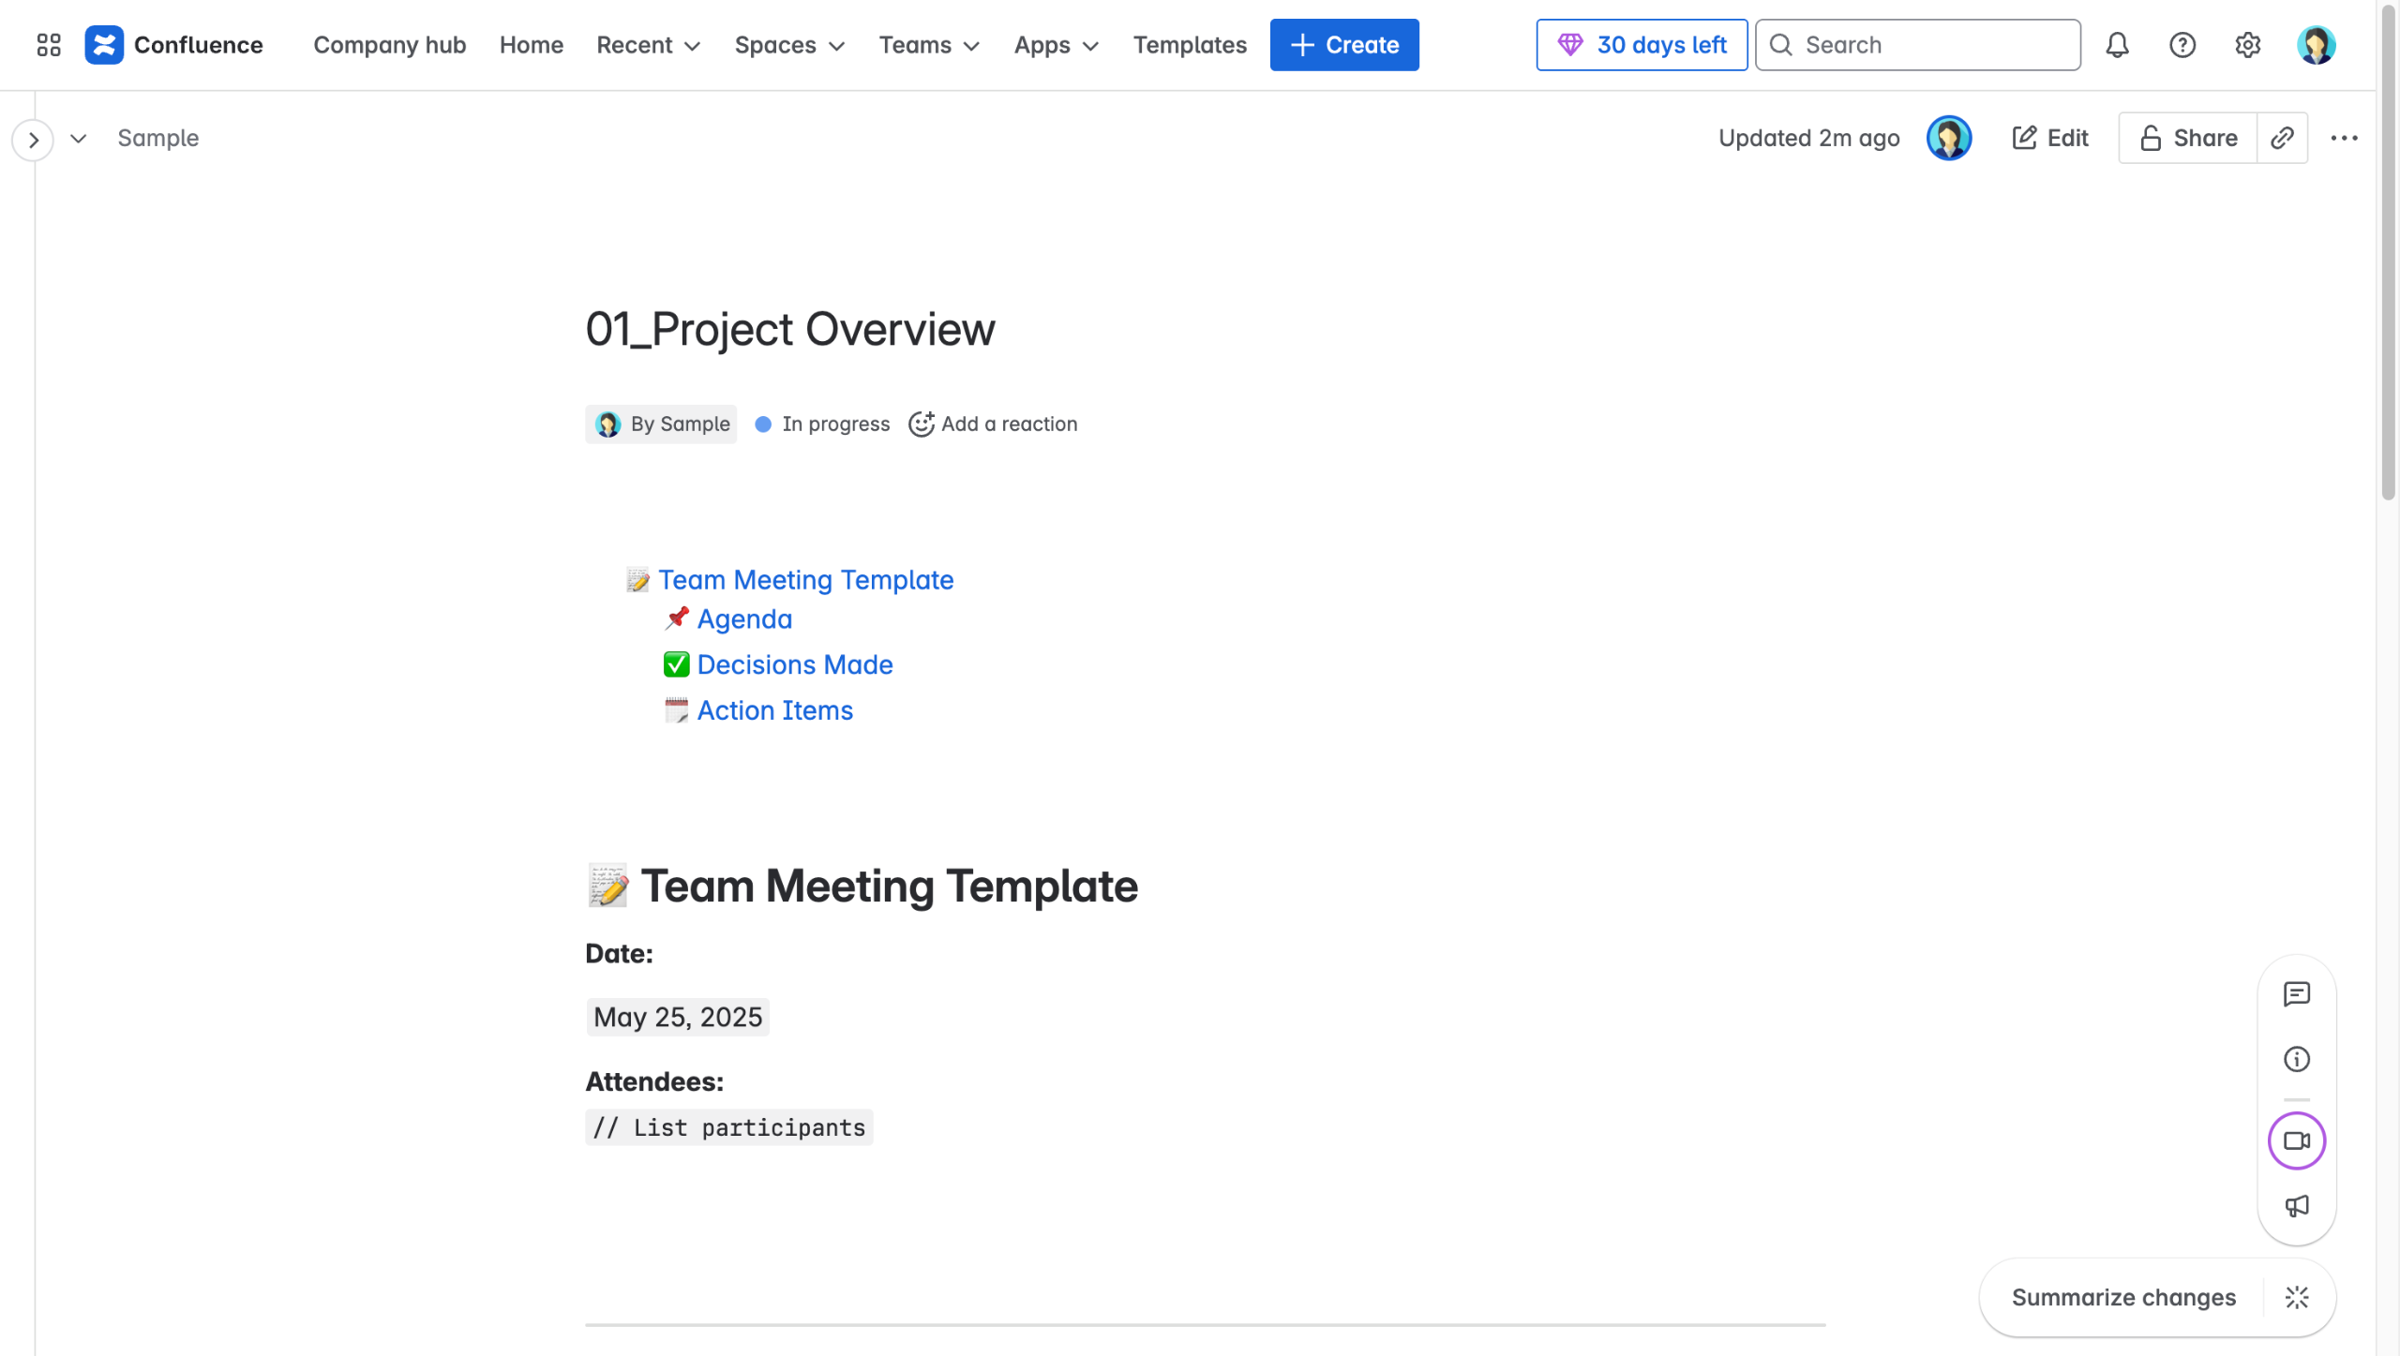Viewport: 2400px width, 1356px height.
Task: Open the help question mark icon
Action: coord(2182,45)
